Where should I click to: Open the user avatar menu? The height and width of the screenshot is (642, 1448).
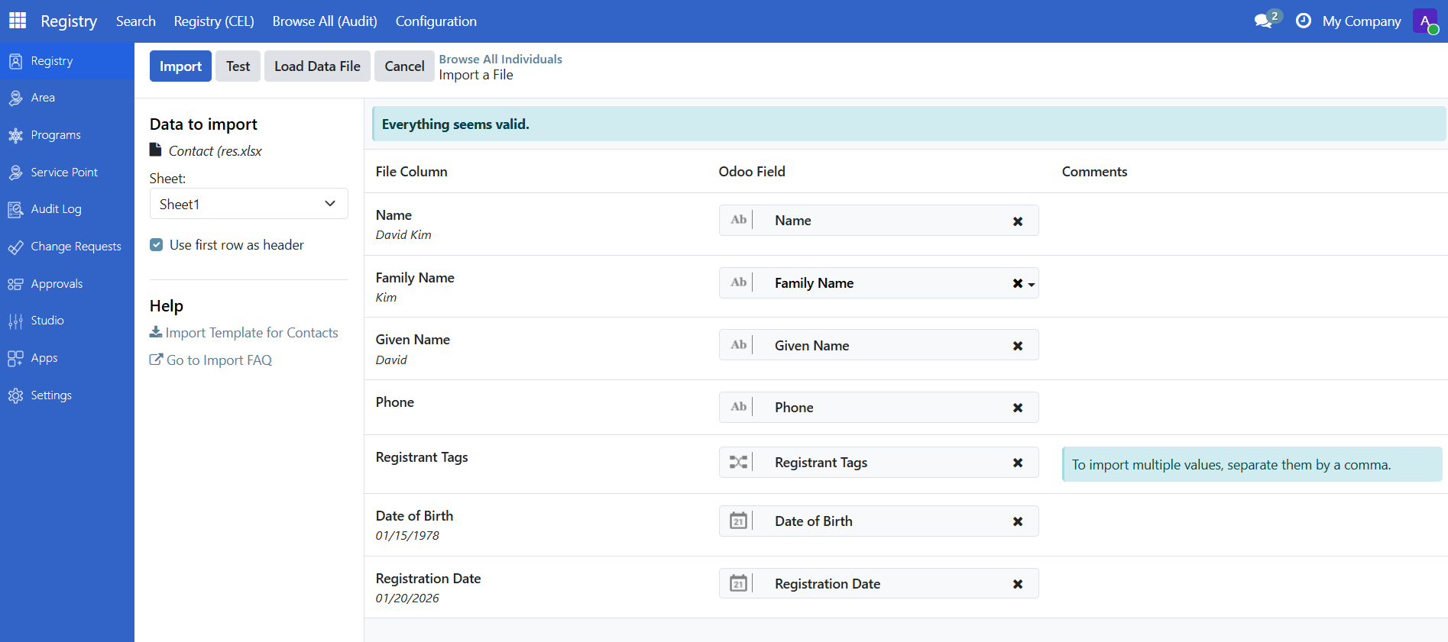[1425, 21]
